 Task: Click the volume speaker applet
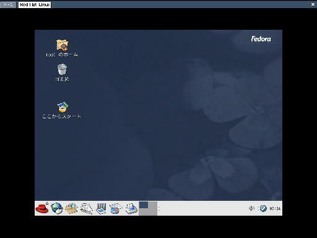pos(251,208)
